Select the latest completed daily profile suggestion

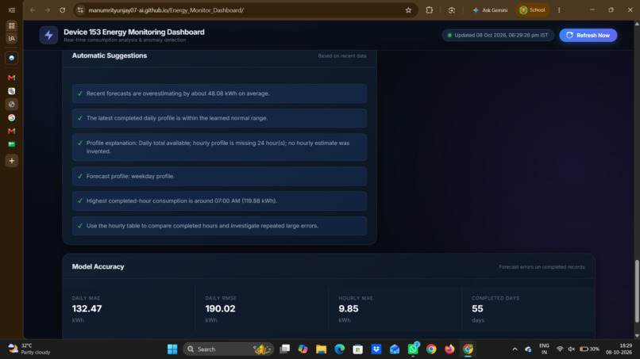(x=219, y=118)
